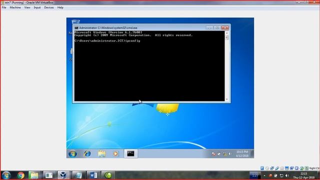Viewport: 320px width, 180px height.
Task: Click VirtualBox optical disk indicator
Action: coord(267,168)
